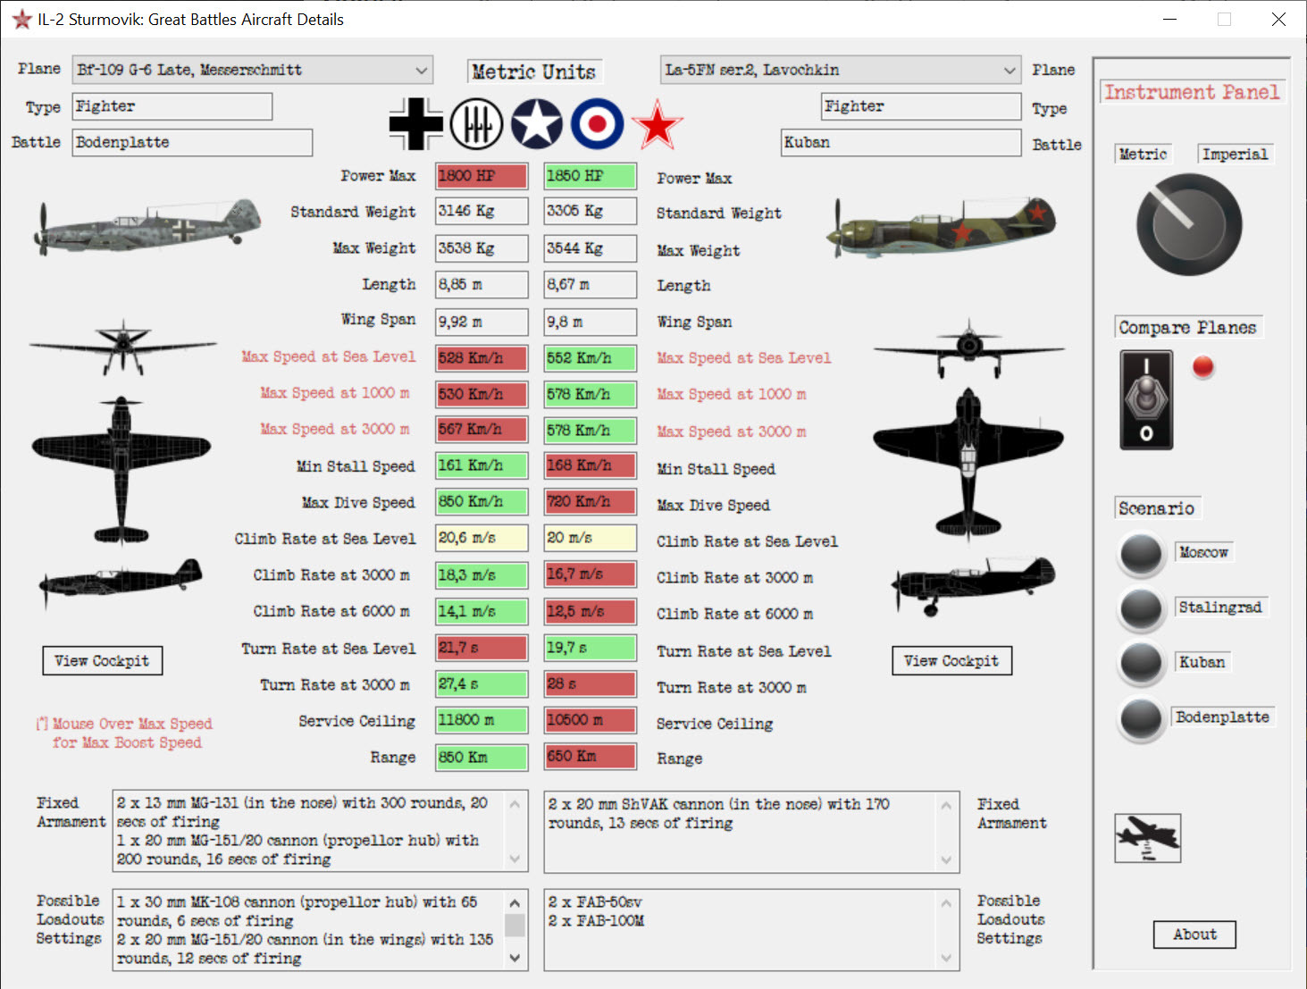Click left Max Speed at Sea Level label
Image resolution: width=1307 pixels, height=989 pixels.
[x=329, y=357]
